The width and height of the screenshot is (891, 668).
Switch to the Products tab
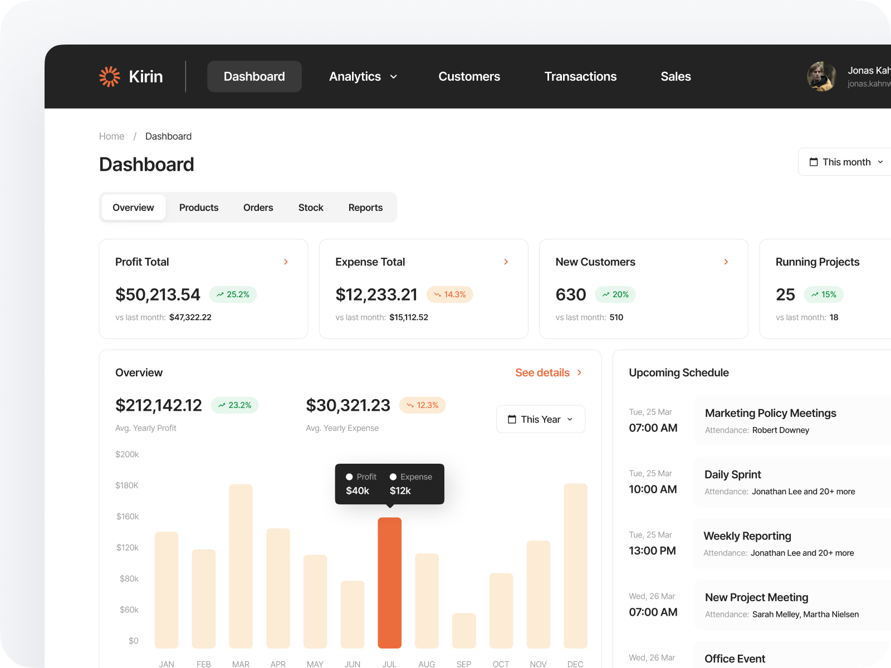tap(199, 207)
